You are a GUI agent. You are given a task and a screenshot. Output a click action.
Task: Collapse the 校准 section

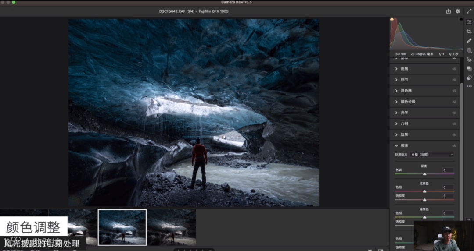(x=397, y=145)
